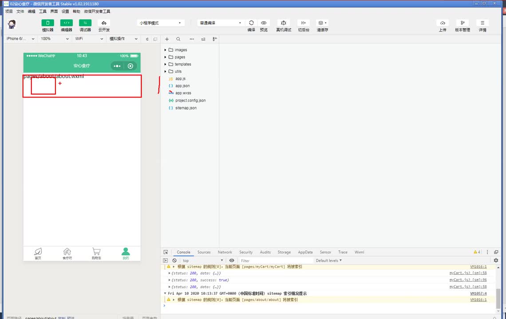Open the 设置 menu
Screen dimensions: 506x319
tap(65, 11)
